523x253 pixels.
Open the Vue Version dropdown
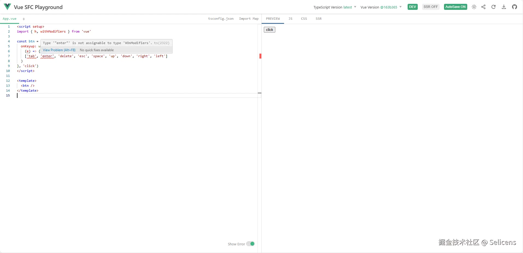click(x=381, y=7)
